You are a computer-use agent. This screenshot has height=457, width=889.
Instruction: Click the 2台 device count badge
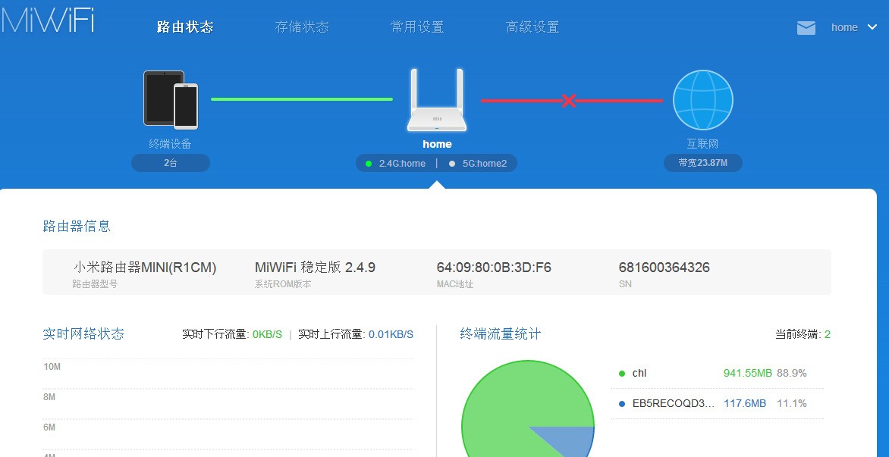point(170,162)
